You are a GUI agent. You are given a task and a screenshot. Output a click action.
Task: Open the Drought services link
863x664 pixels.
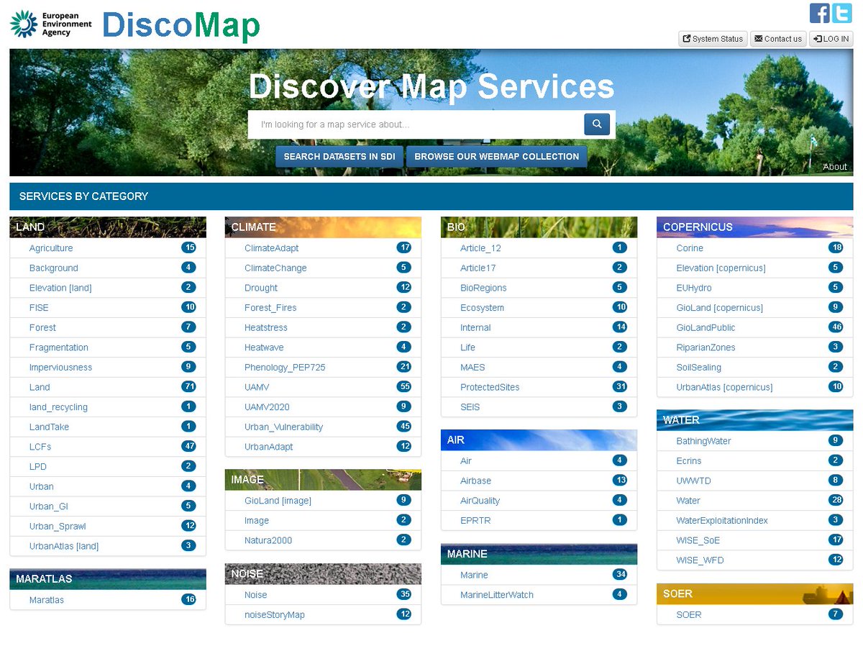click(261, 288)
